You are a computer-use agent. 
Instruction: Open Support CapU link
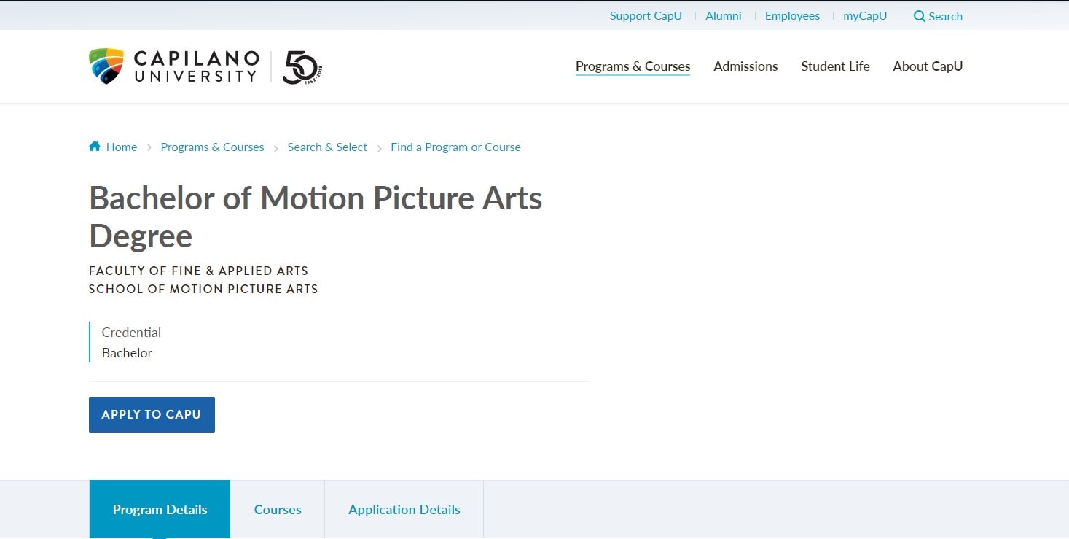[646, 16]
